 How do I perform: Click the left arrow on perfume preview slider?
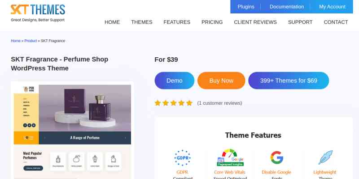(45, 138)
